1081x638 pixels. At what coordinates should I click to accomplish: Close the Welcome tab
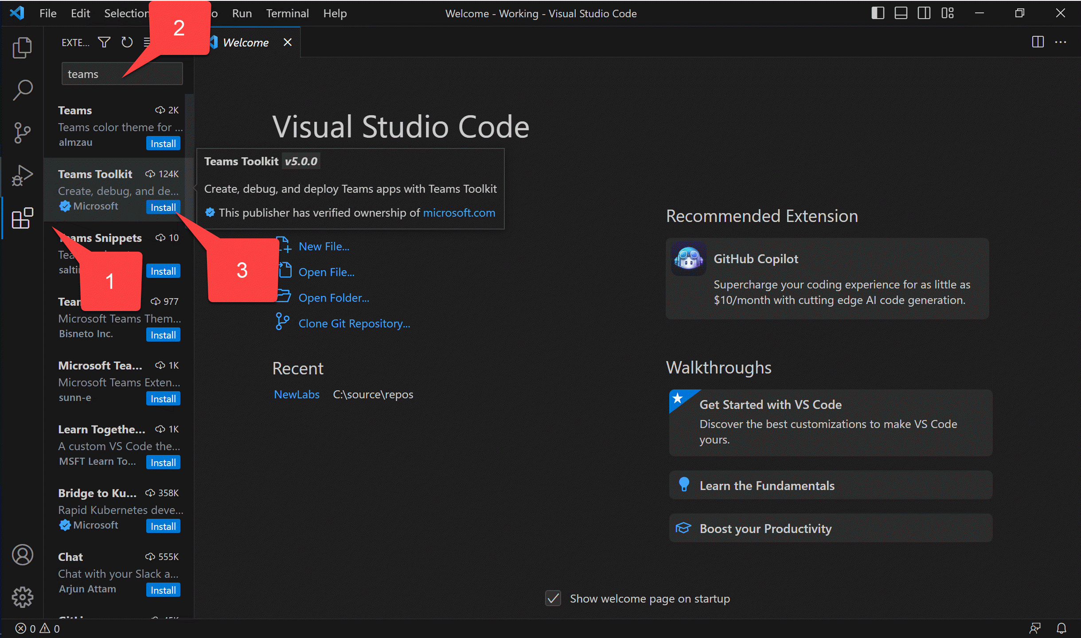click(x=288, y=42)
